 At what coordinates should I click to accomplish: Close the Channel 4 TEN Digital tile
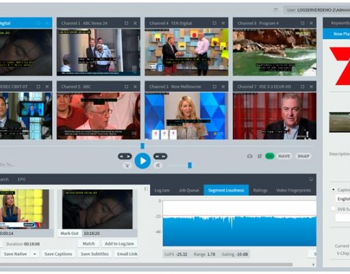pos(223,23)
